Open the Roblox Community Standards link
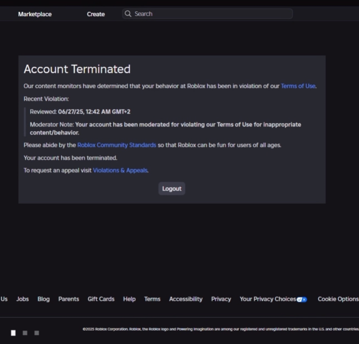The height and width of the screenshot is (344, 359). tap(117, 145)
